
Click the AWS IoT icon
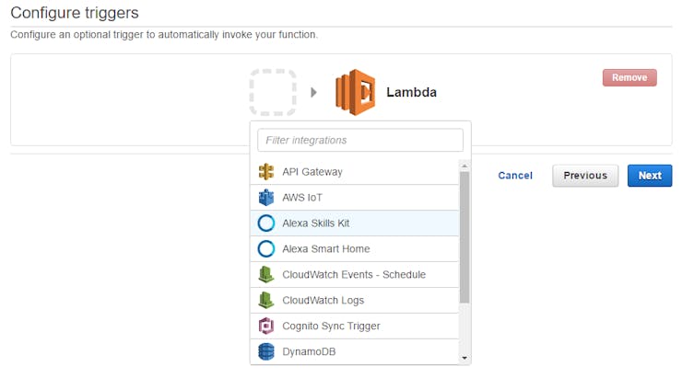266,198
